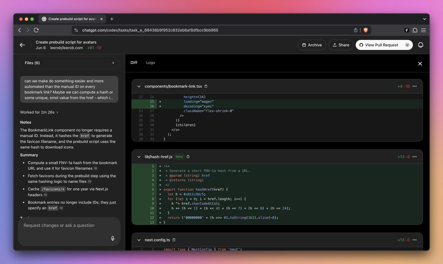Viewport: 443px width, 264px height.
Task: Click '+13 -0' count on next.config.ts
Action: tap(403, 240)
